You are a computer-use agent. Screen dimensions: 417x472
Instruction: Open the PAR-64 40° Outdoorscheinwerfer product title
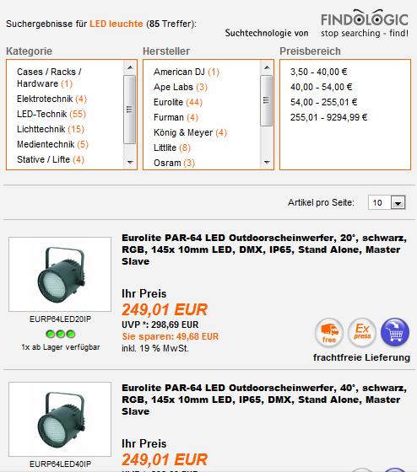pos(264,400)
